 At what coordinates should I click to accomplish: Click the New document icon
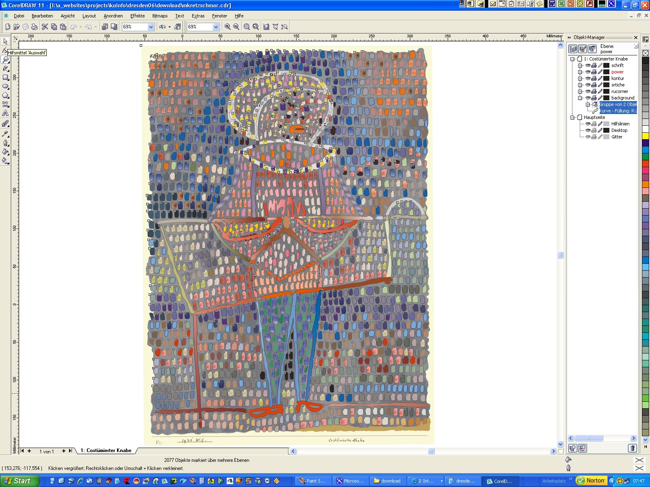pos(7,27)
